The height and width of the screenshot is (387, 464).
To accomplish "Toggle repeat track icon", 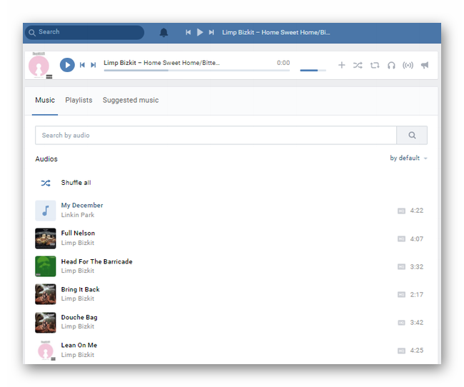I will 375,65.
